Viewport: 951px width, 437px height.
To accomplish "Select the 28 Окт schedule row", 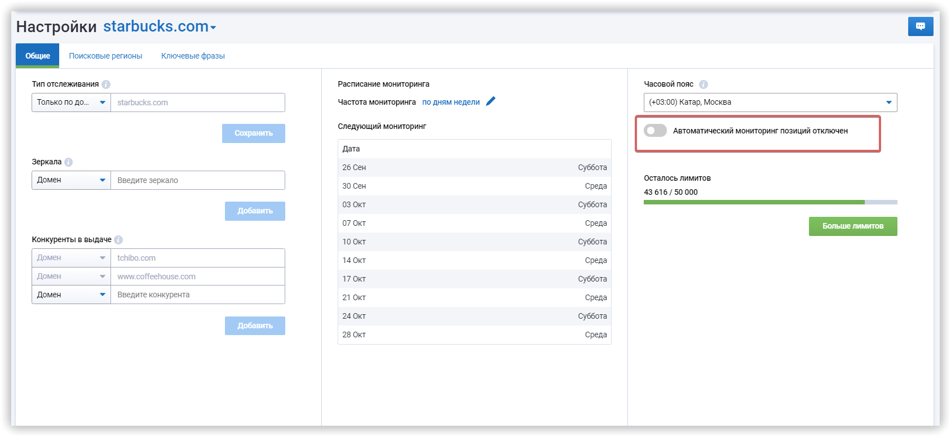I will tap(475, 335).
